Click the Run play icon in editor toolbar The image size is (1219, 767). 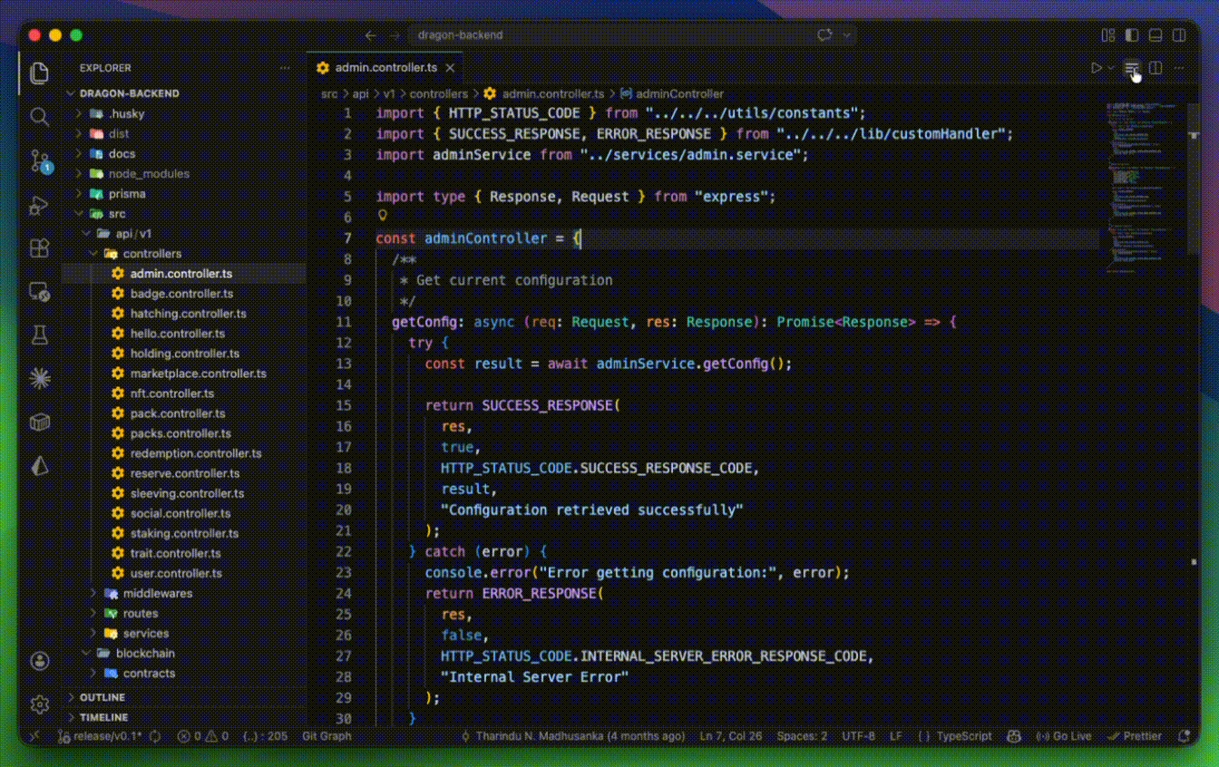(1097, 68)
